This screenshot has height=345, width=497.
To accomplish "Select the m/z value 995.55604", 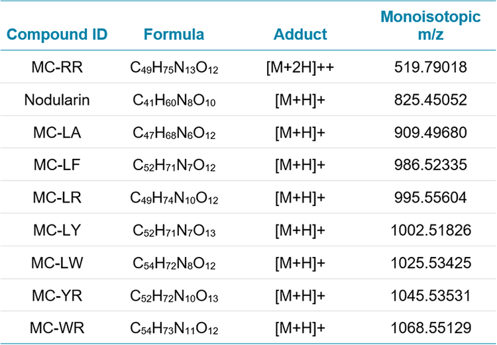I will point(431,198).
